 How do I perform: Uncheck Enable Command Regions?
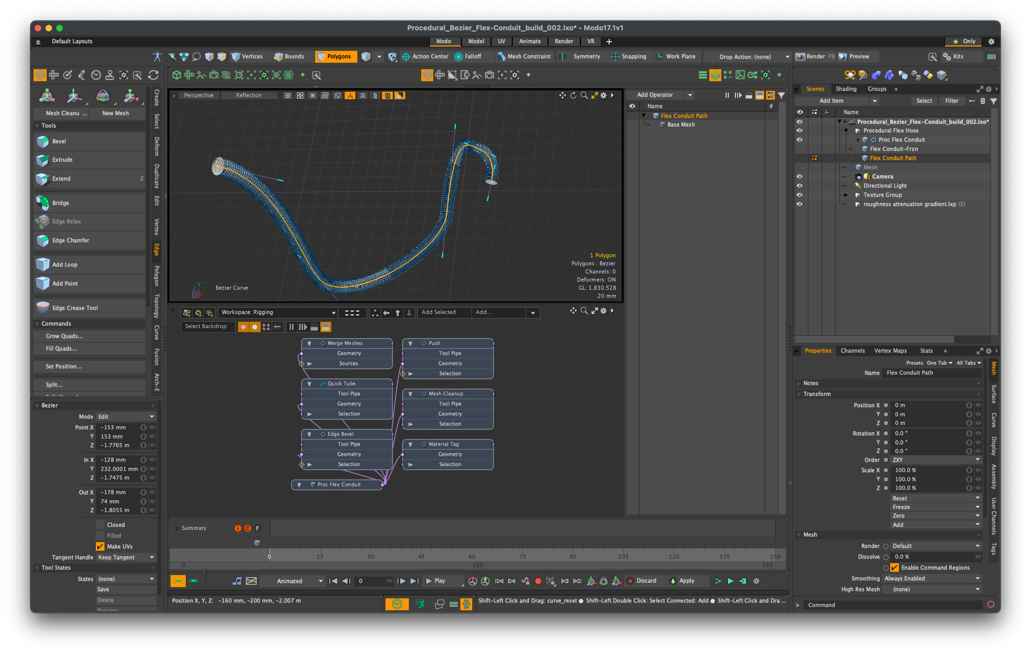coord(895,568)
